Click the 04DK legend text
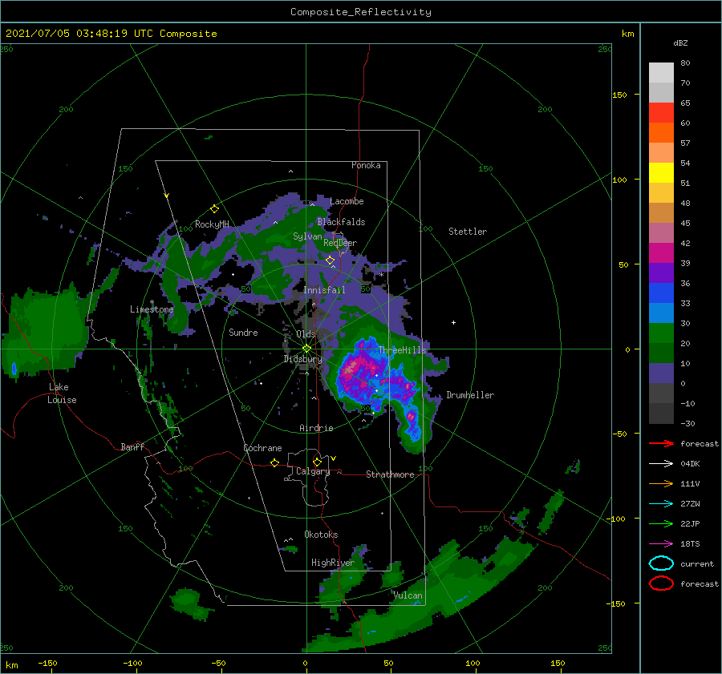 (x=690, y=464)
